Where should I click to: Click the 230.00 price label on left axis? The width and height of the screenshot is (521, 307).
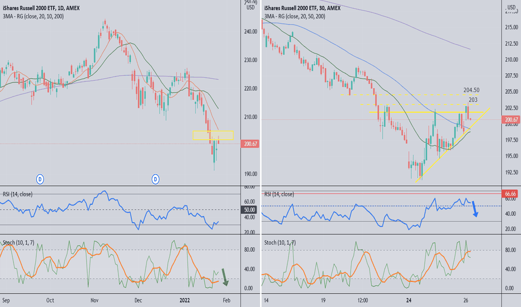(x=250, y=60)
